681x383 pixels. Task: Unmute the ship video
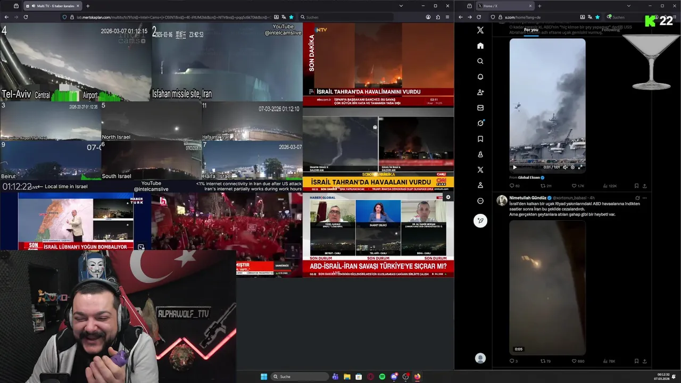point(565,167)
